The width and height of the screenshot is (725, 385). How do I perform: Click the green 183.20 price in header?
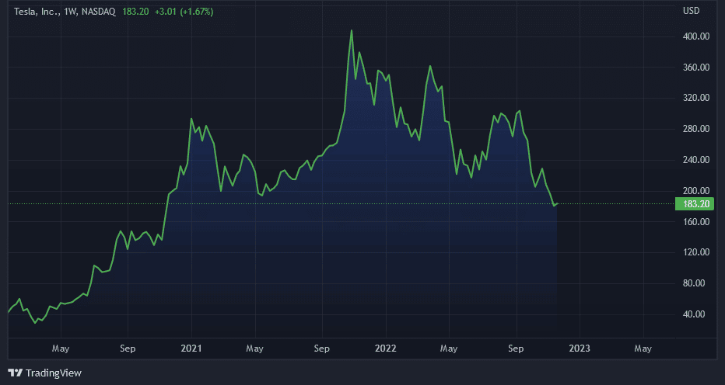pos(136,12)
